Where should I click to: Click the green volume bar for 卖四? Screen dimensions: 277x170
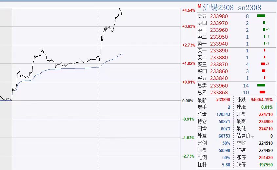click(264, 23)
